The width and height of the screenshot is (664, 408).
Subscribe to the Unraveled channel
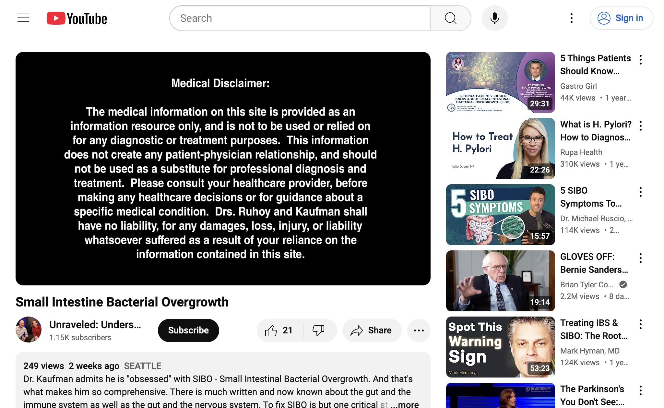pyautogui.click(x=188, y=330)
